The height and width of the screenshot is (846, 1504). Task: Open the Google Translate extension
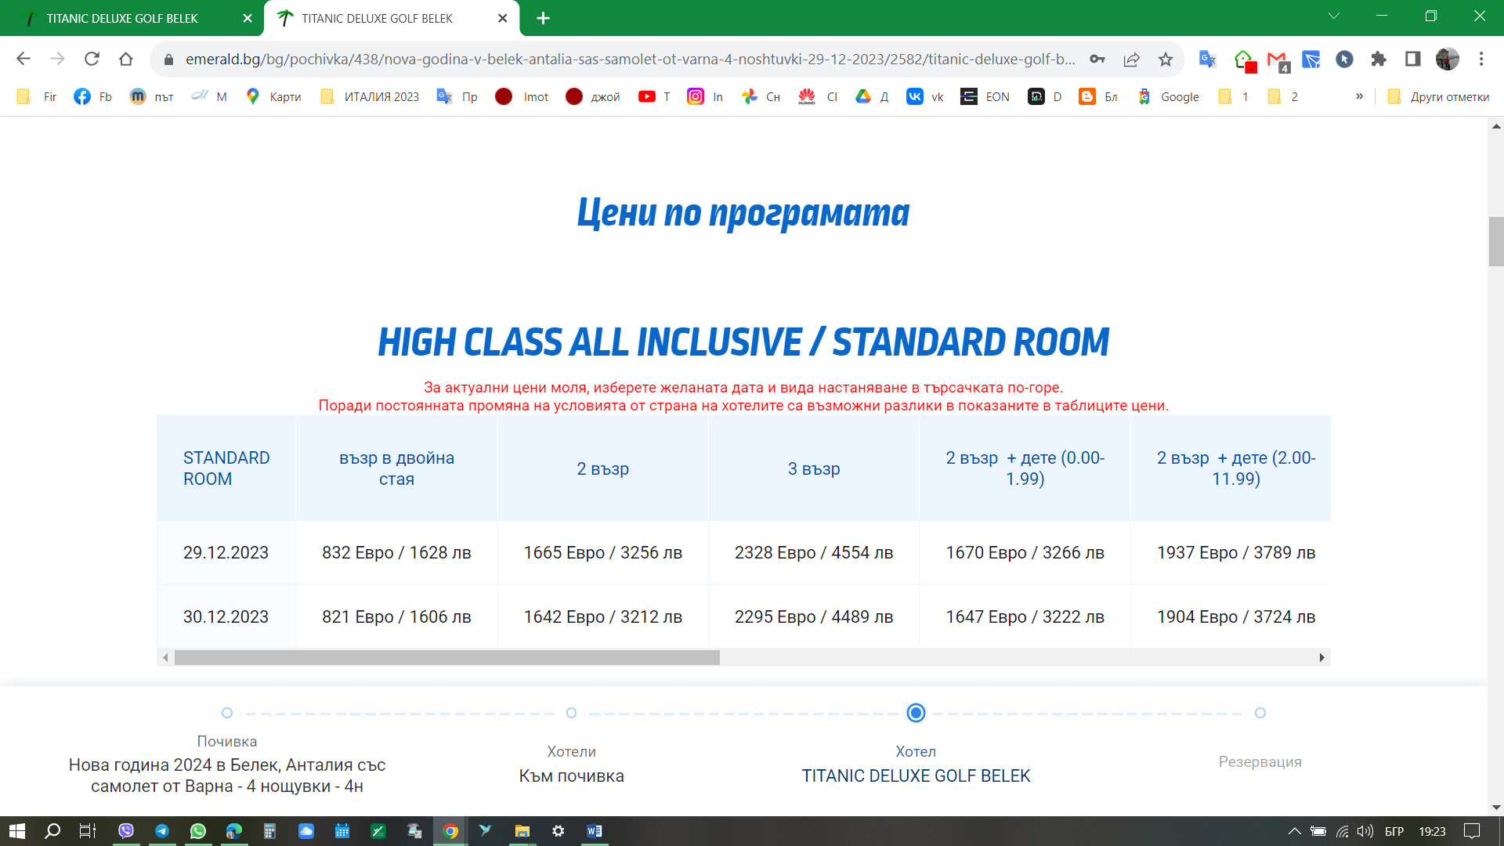(x=1207, y=59)
